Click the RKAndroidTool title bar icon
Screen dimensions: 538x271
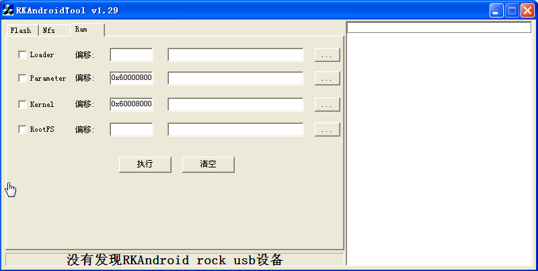[x=7, y=10]
